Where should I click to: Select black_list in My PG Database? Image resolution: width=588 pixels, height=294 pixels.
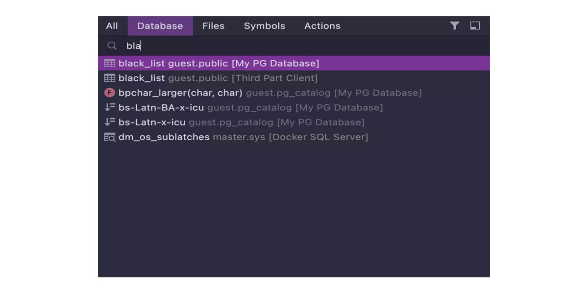pyautogui.click(x=294, y=63)
